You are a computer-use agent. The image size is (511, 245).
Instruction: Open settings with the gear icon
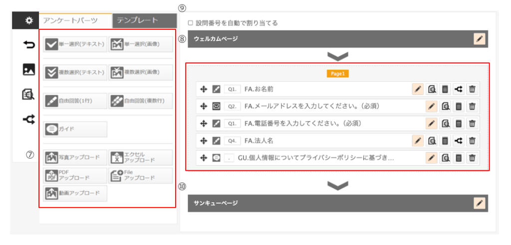[x=29, y=21]
